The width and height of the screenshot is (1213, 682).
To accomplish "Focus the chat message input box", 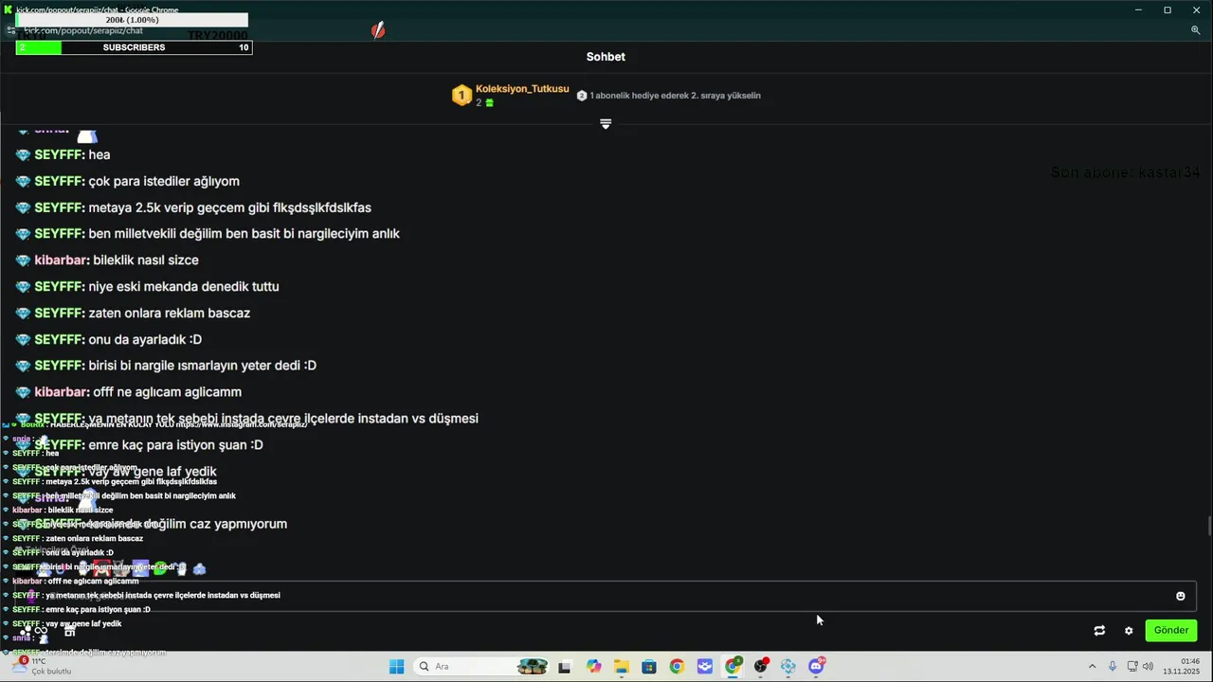I will pos(606,596).
